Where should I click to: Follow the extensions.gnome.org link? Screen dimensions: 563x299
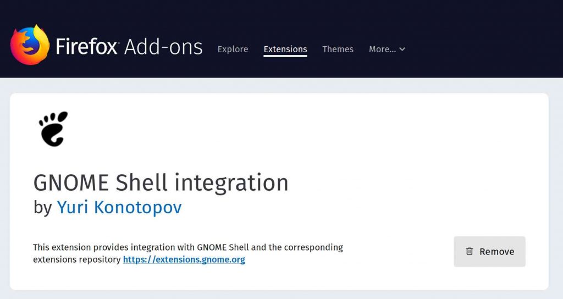[x=184, y=259]
